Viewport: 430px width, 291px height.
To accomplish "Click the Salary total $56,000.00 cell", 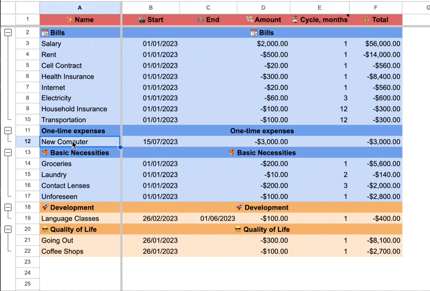I will click(376, 44).
